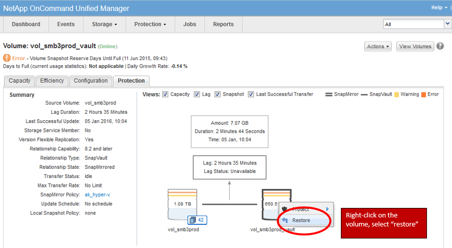Screen dimensions: 452x248
Task: Click the vol_smb3prod label under source volume
Action: (183, 229)
